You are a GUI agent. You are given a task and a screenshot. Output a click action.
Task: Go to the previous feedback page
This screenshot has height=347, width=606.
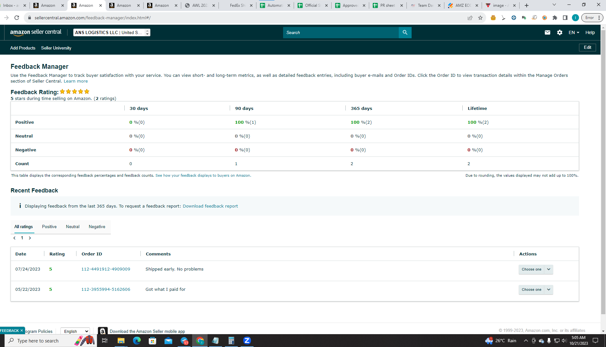[14, 238]
